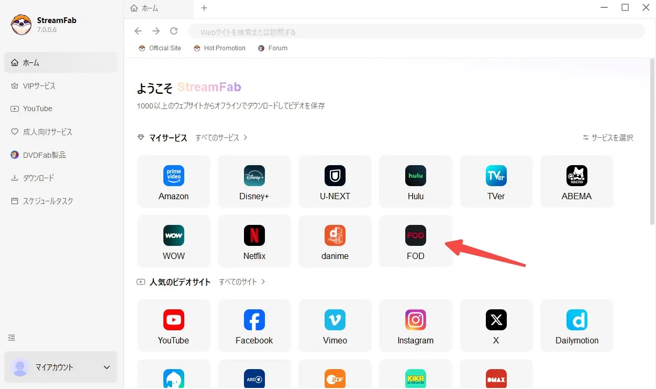This screenshot has width=656, height=389.
Task: Go forward with the forward arrow
Action: [x=156, y=31]
